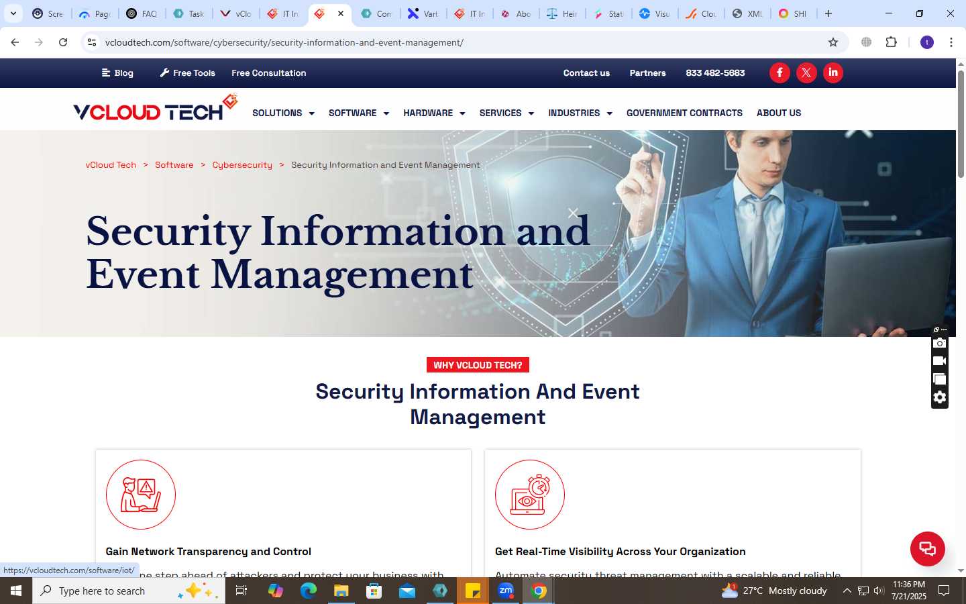Screen dimensions: 966x604
Task: Open Microsoft Store from taskbar
Action: [x=374, y=591]
